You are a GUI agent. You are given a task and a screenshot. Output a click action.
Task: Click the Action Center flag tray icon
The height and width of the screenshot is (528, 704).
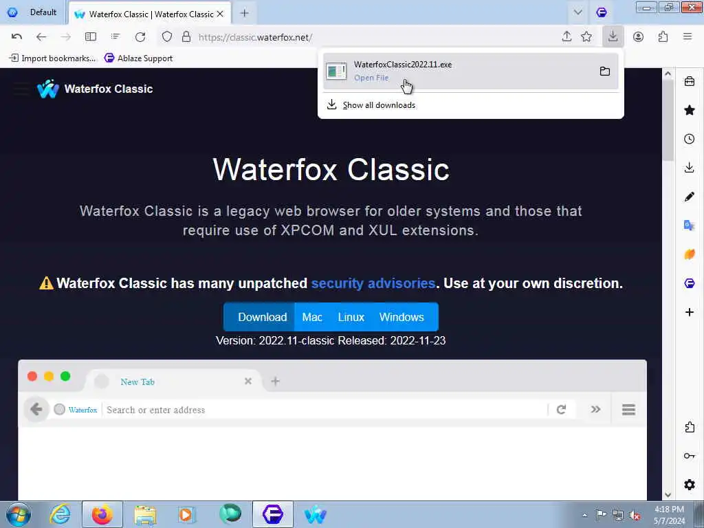601,514
